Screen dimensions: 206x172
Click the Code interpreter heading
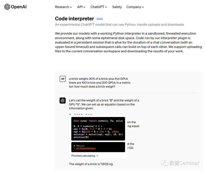pos(74,19)
